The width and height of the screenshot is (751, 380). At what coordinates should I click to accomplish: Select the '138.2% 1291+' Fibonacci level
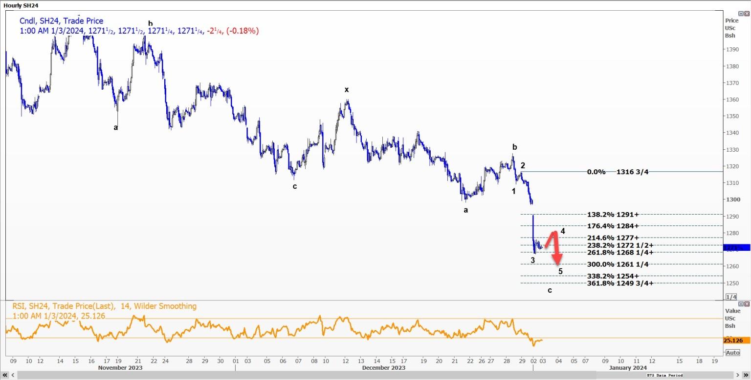(613, 214)
